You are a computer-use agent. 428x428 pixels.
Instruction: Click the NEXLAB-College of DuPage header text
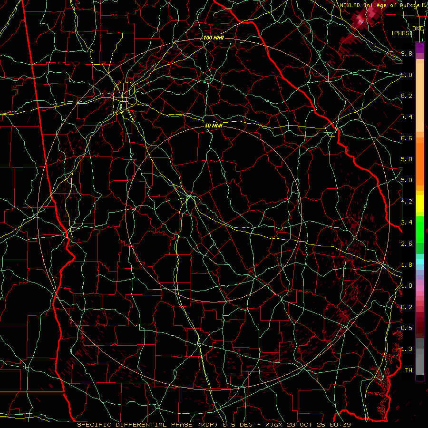pos(381,5)
